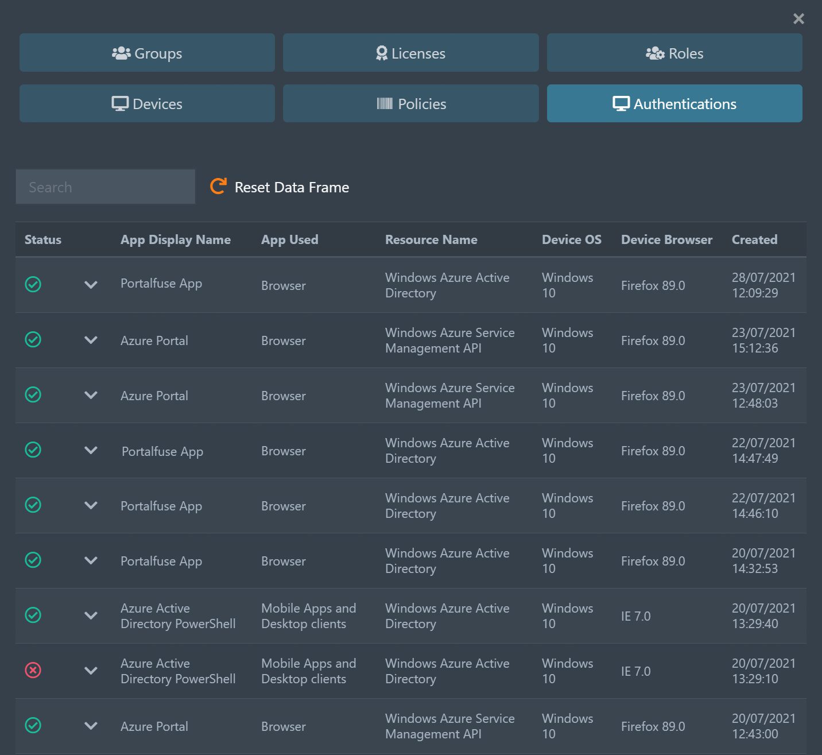This screenshot has width=822, height=755.
Task: Expand the row created 22/07/2021 14:46:10
Action: pyautogui.click(x=91, y=505)
